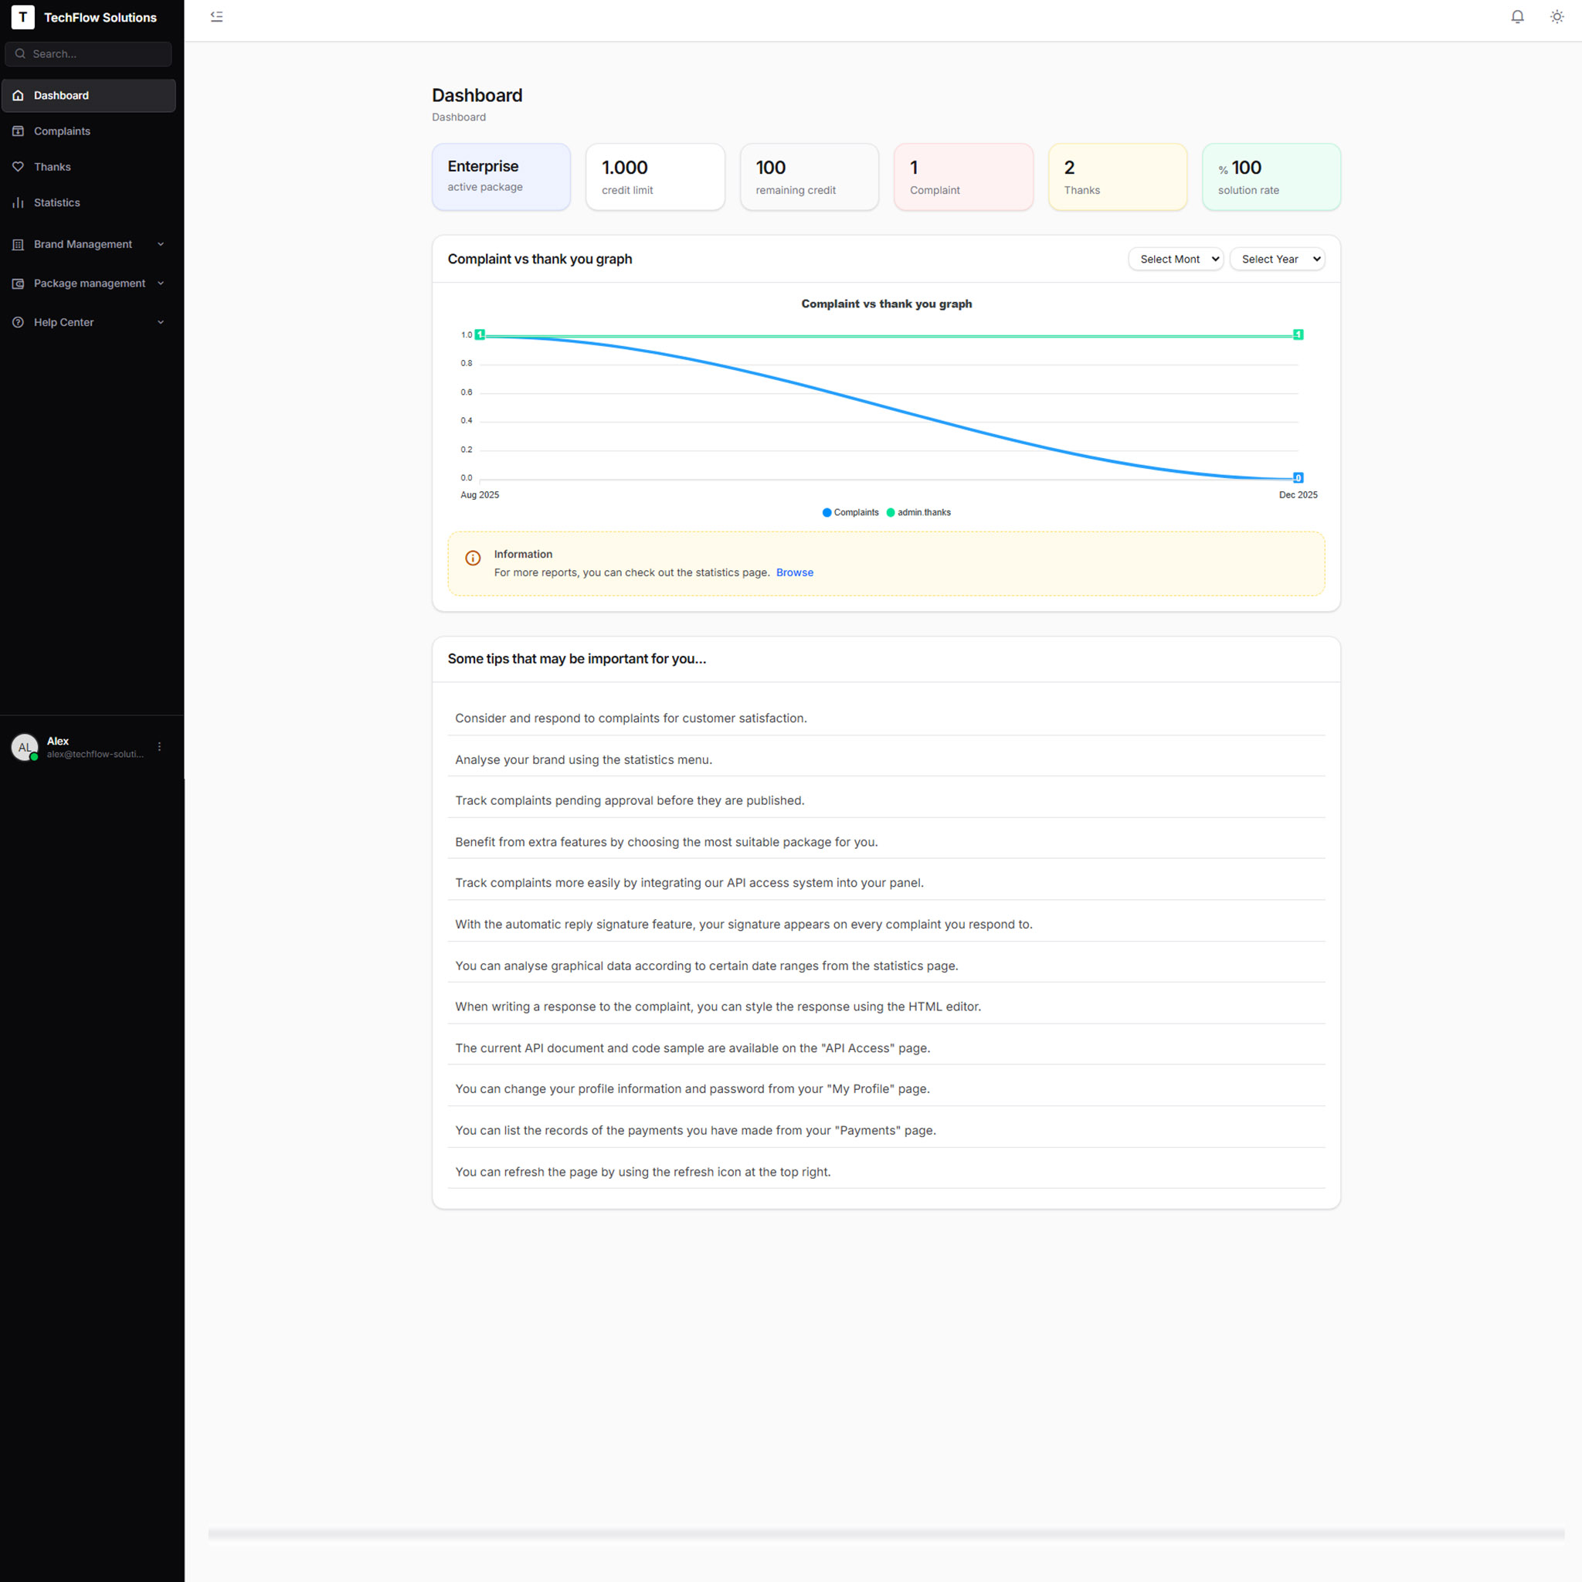This screenshot has width=1582, height=1582.
Task: Toggle the light/dark theme sun icon
Action: tap(1557, 17)
